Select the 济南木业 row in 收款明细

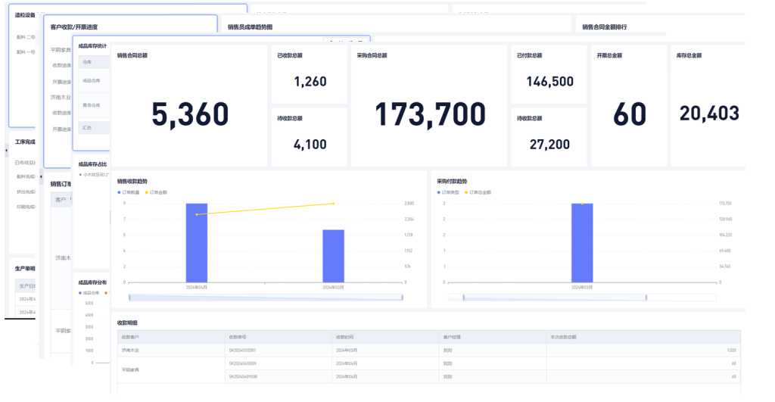(130, 351)
